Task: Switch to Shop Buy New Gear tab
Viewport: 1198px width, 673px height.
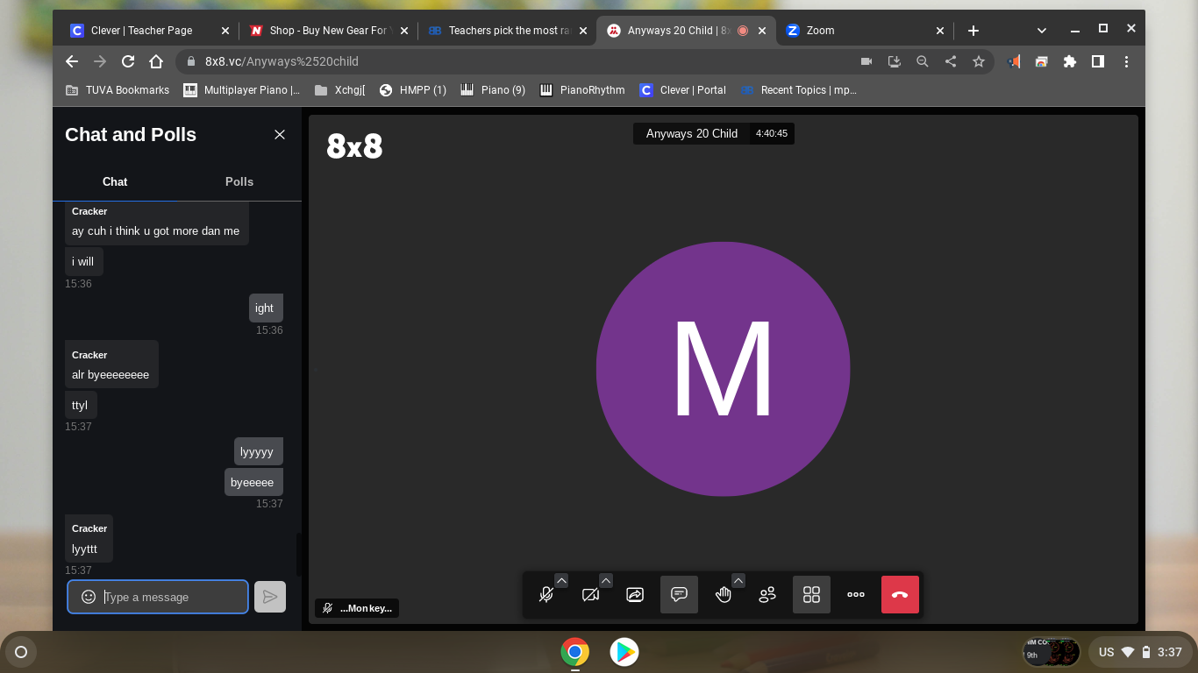Action: click(328, 30)
